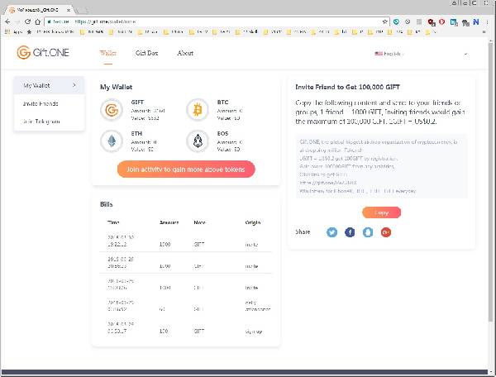
Task: Click the My Wallet heading
Action: (116, 87)
